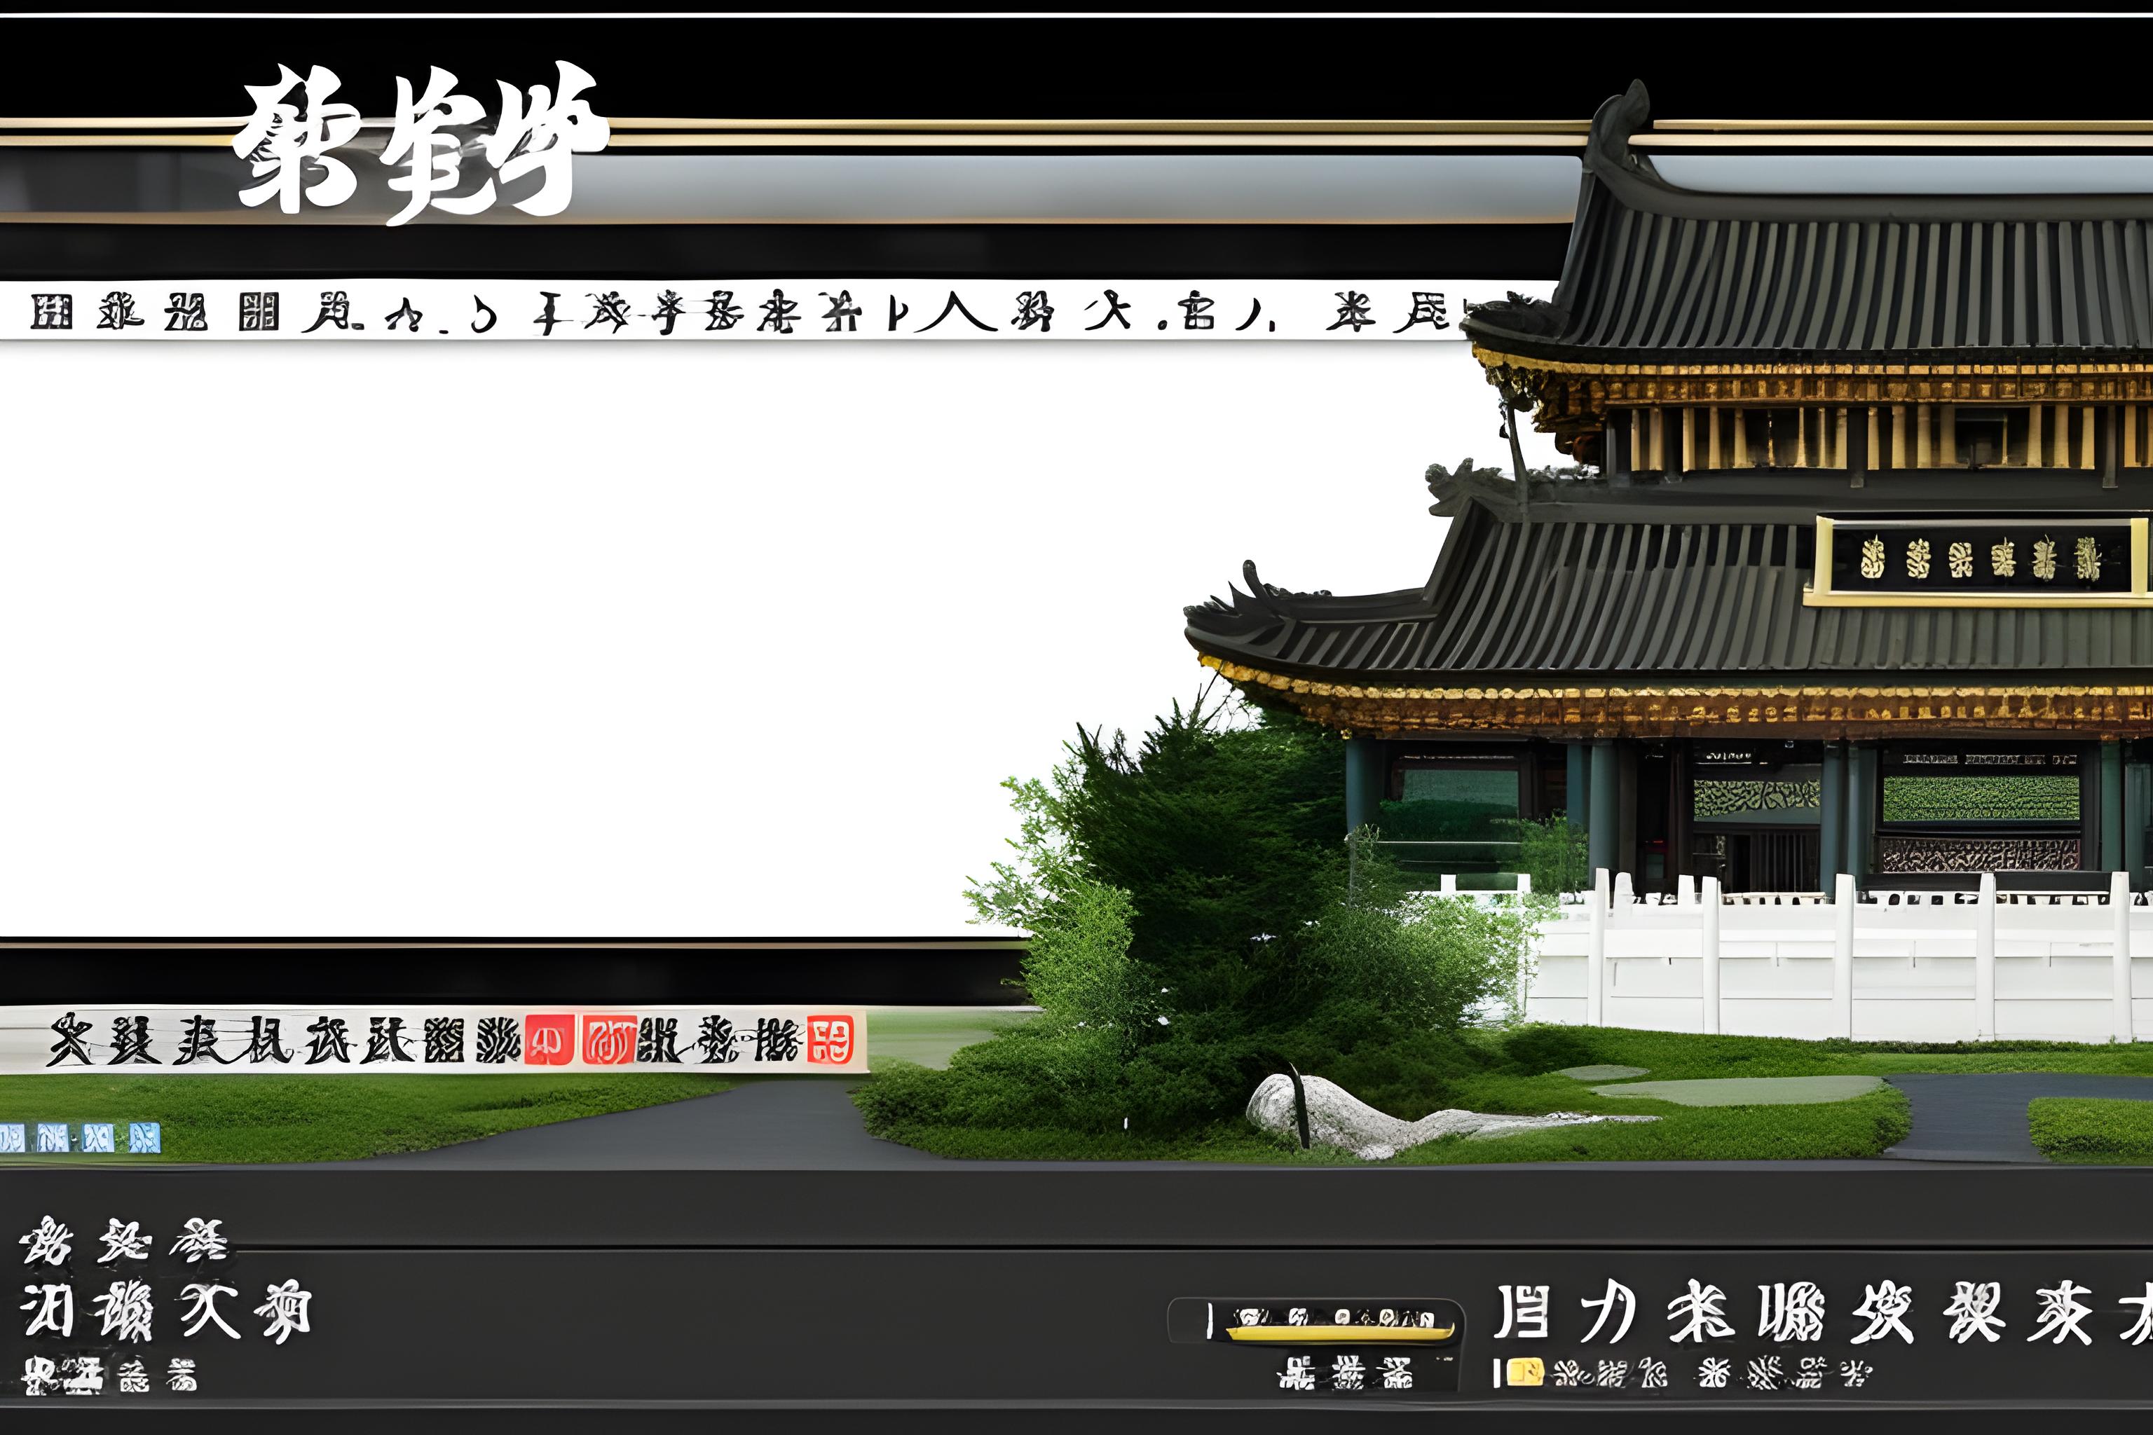Click the rightmost small blue tile icon
This screenshot has height=1435, width=2153.
(x=144, y=1139)
